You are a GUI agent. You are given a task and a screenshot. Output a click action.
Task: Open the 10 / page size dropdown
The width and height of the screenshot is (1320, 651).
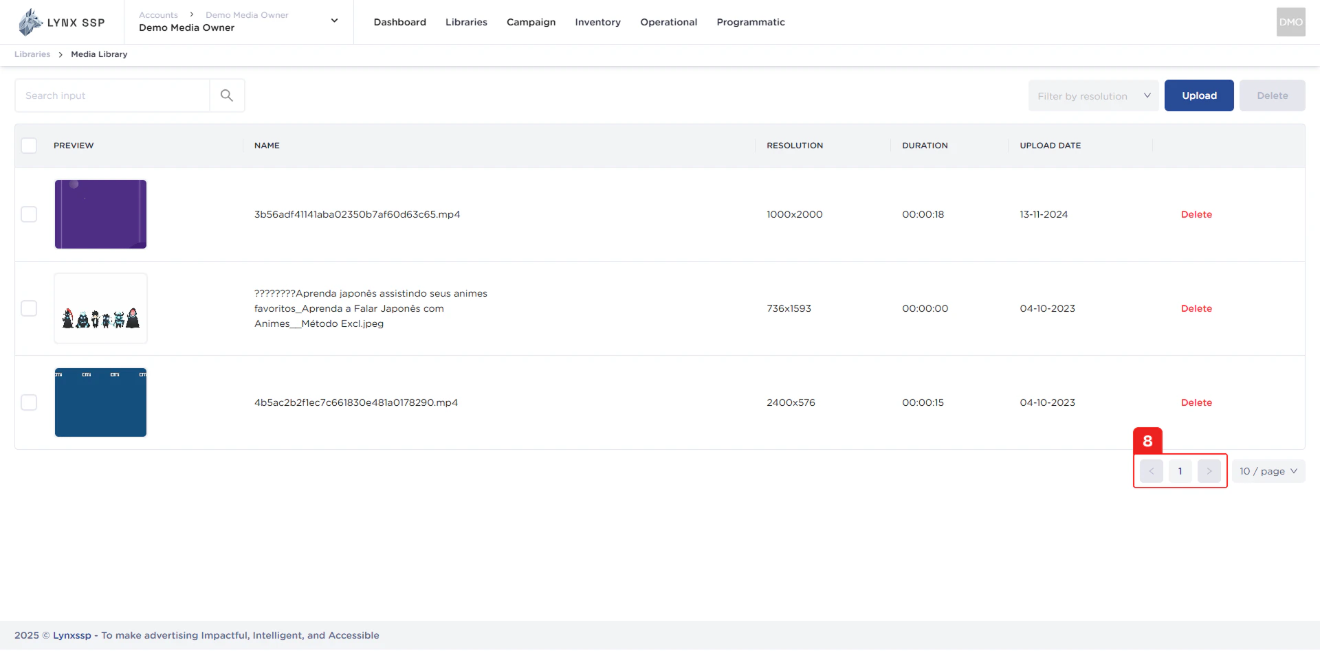point(1267,471)
